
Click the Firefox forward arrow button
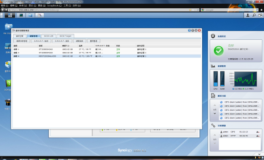coord(6,10)
